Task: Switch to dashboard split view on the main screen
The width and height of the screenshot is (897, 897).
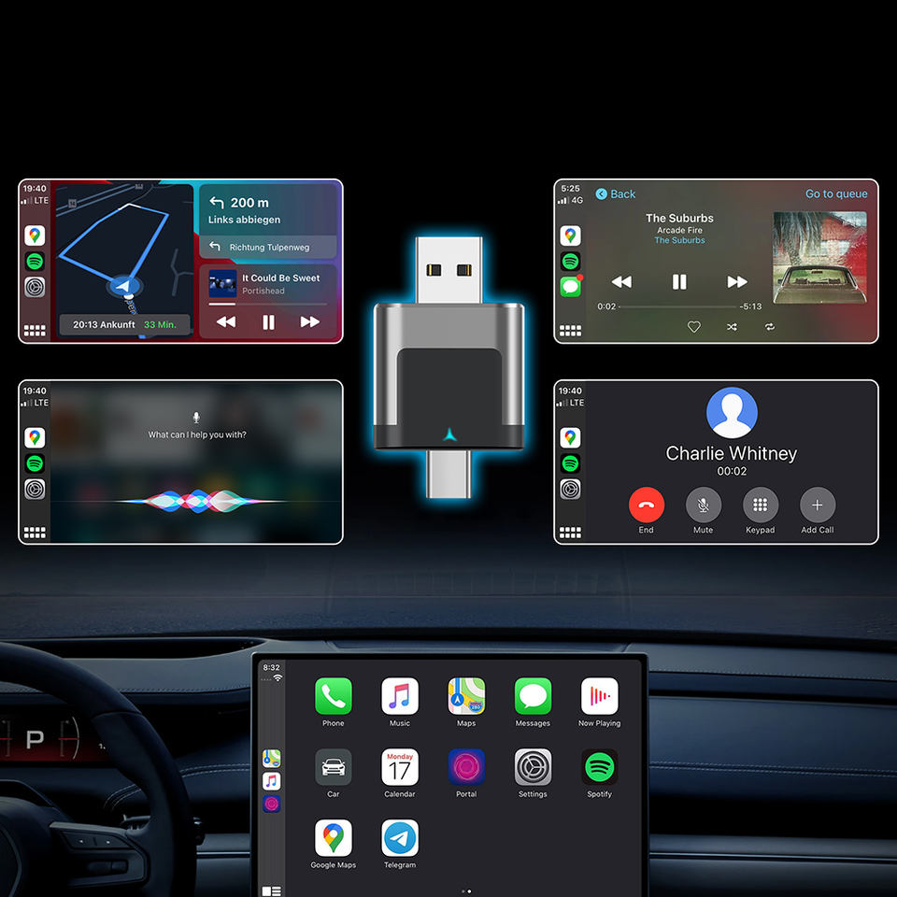Action: click(271, 890)
